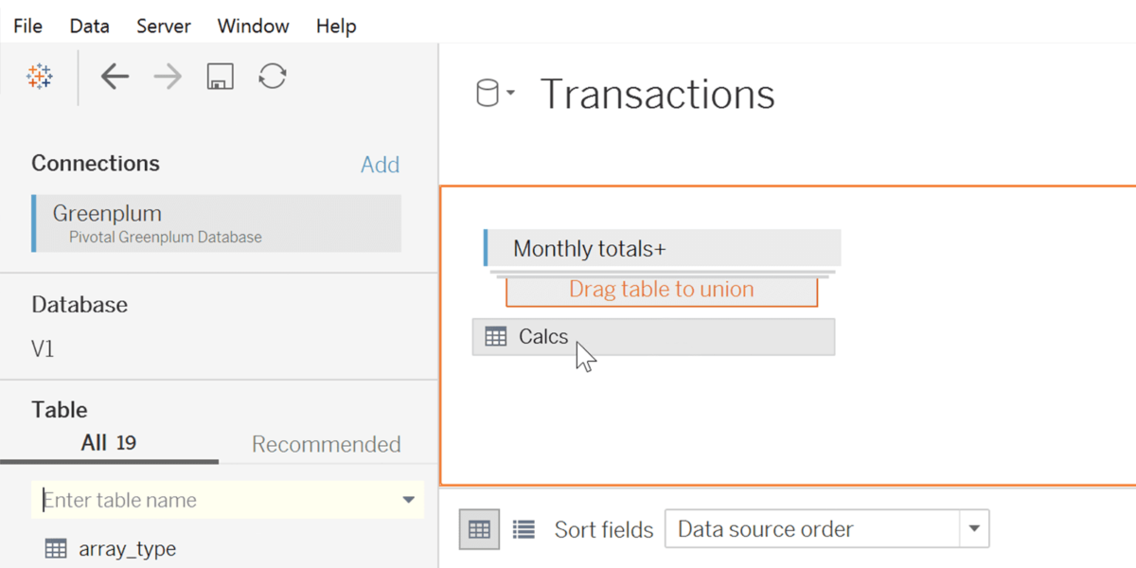Click the back navigation arrow
This screenshot has height=568, width=1136.
tap(115, 76)
